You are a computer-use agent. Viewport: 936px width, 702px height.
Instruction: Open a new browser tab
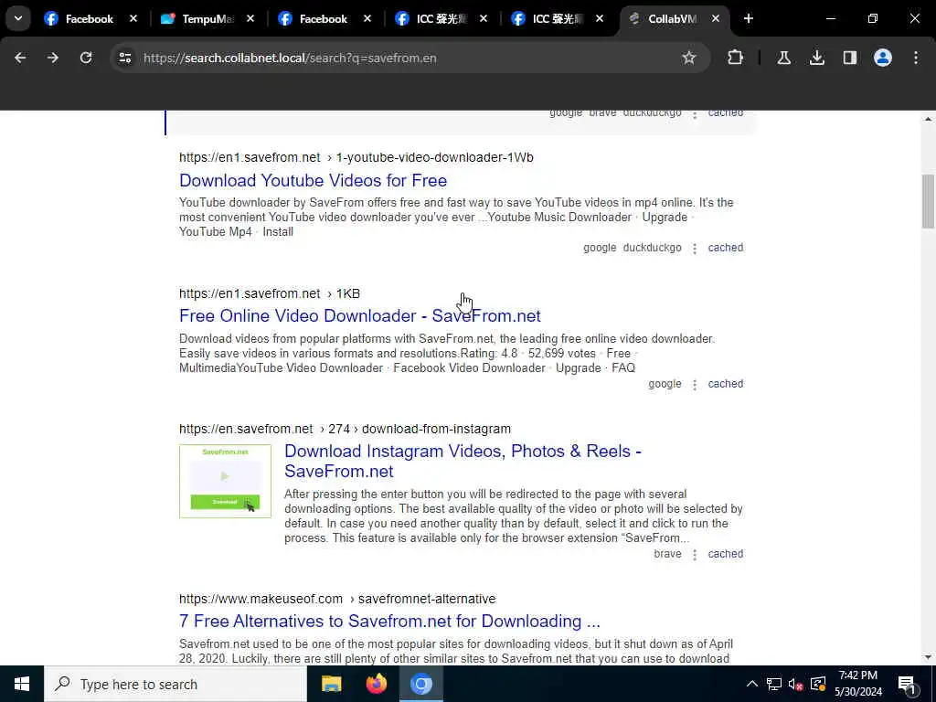(749, 18)
